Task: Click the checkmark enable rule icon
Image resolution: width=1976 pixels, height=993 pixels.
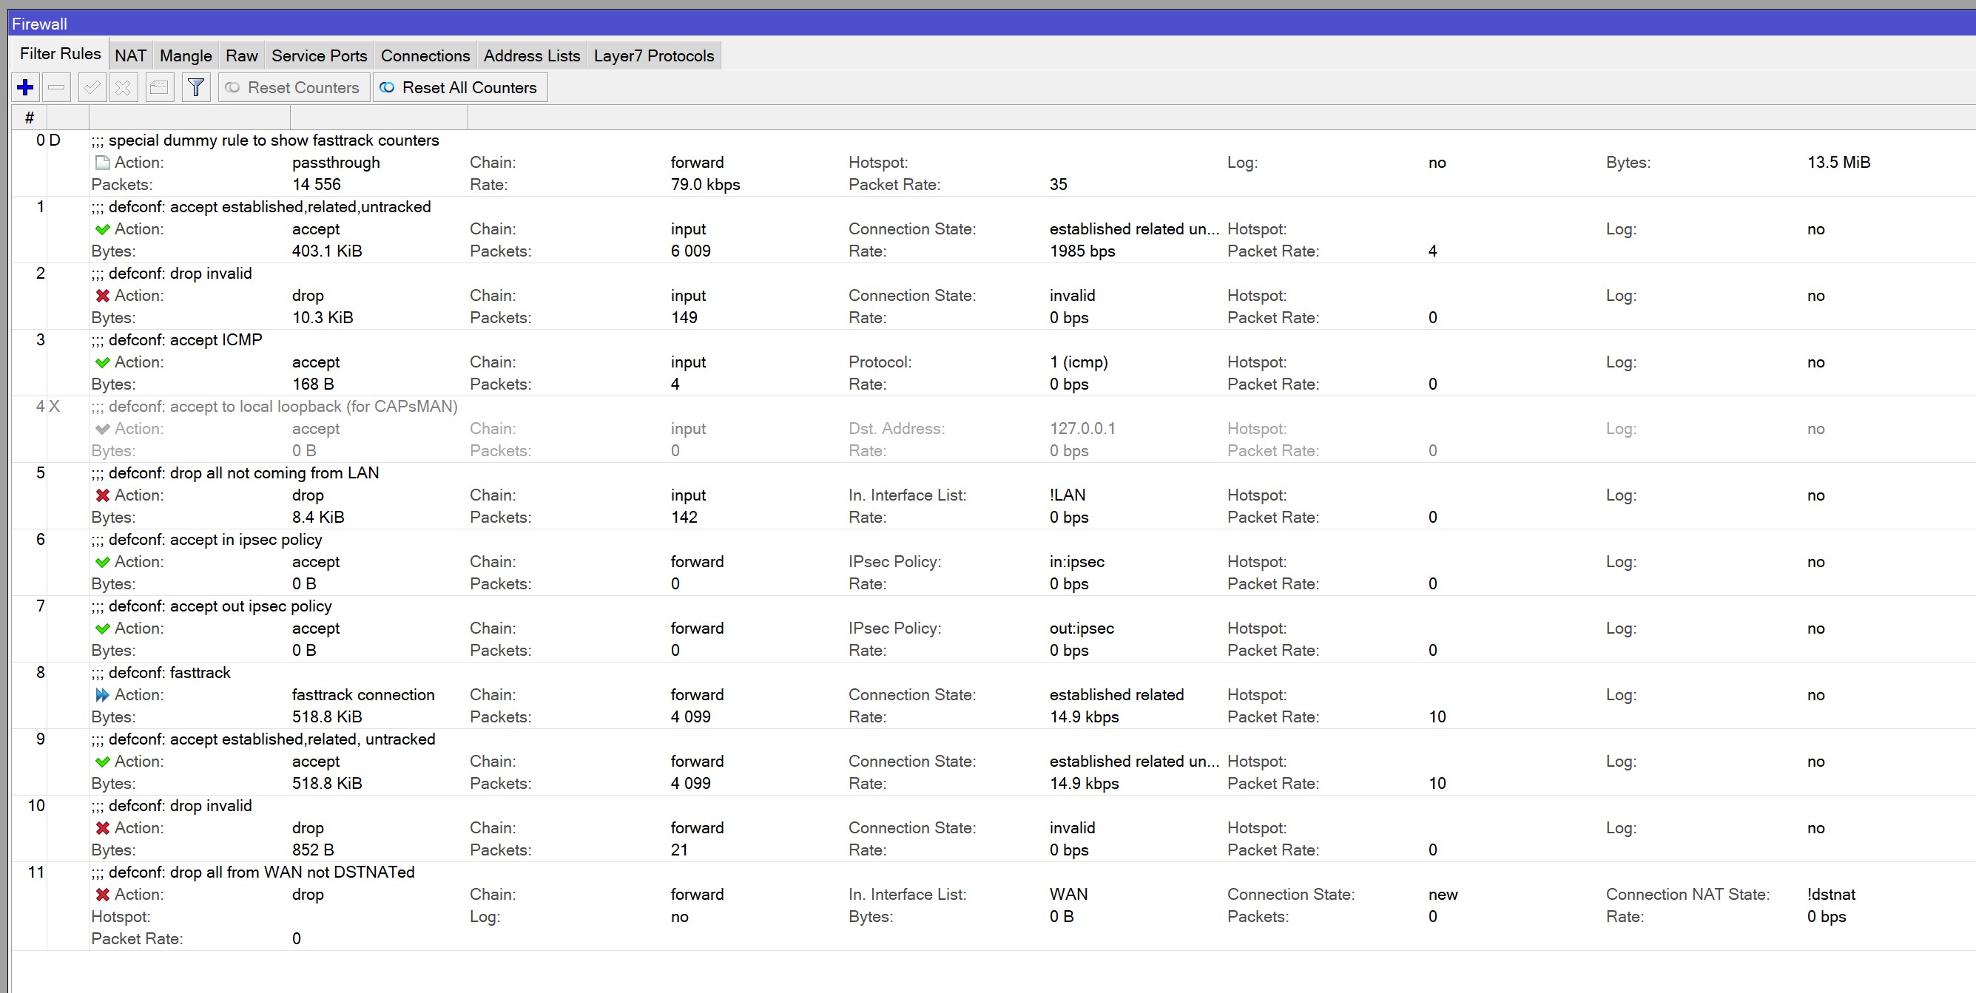Action: tap(92, 87)
